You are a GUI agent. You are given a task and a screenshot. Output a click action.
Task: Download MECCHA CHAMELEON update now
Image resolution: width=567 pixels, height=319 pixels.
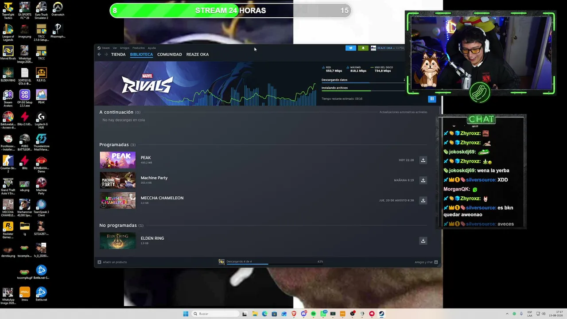(x=423, y=200)
